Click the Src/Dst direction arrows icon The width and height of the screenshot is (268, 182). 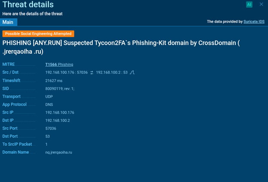91,73
